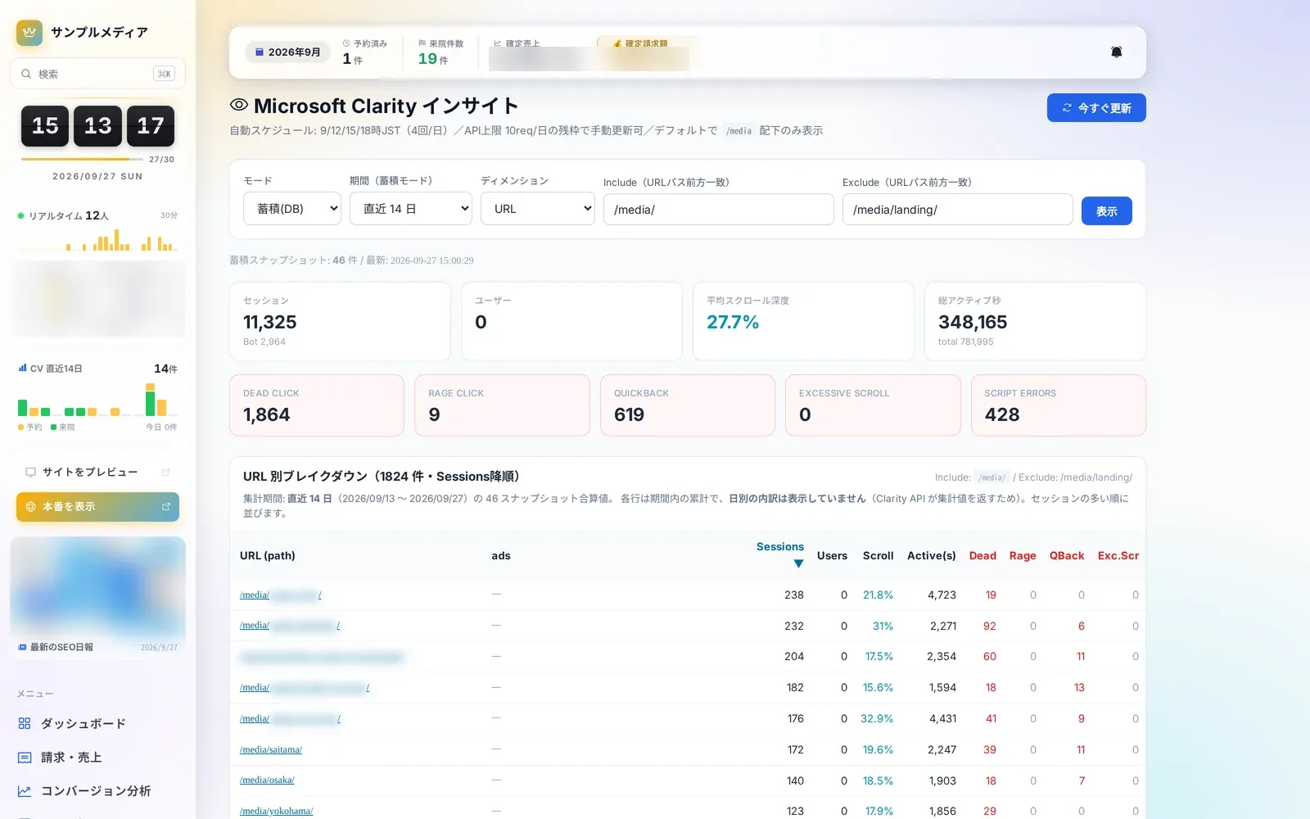This screenshot has width=1310, height=819.
Task: Click into the Include URL path field
Action: pos(719,210)
